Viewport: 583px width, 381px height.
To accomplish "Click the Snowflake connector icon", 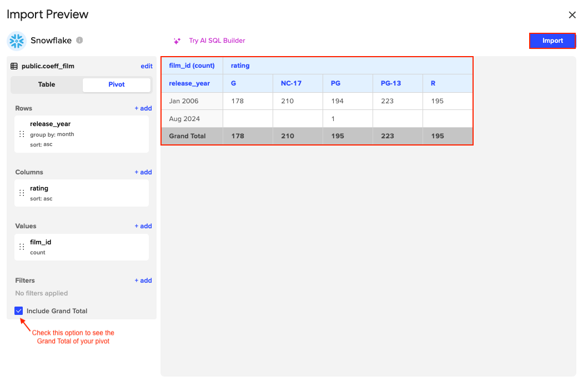I will pyautogui.click(x=16, y=41).
